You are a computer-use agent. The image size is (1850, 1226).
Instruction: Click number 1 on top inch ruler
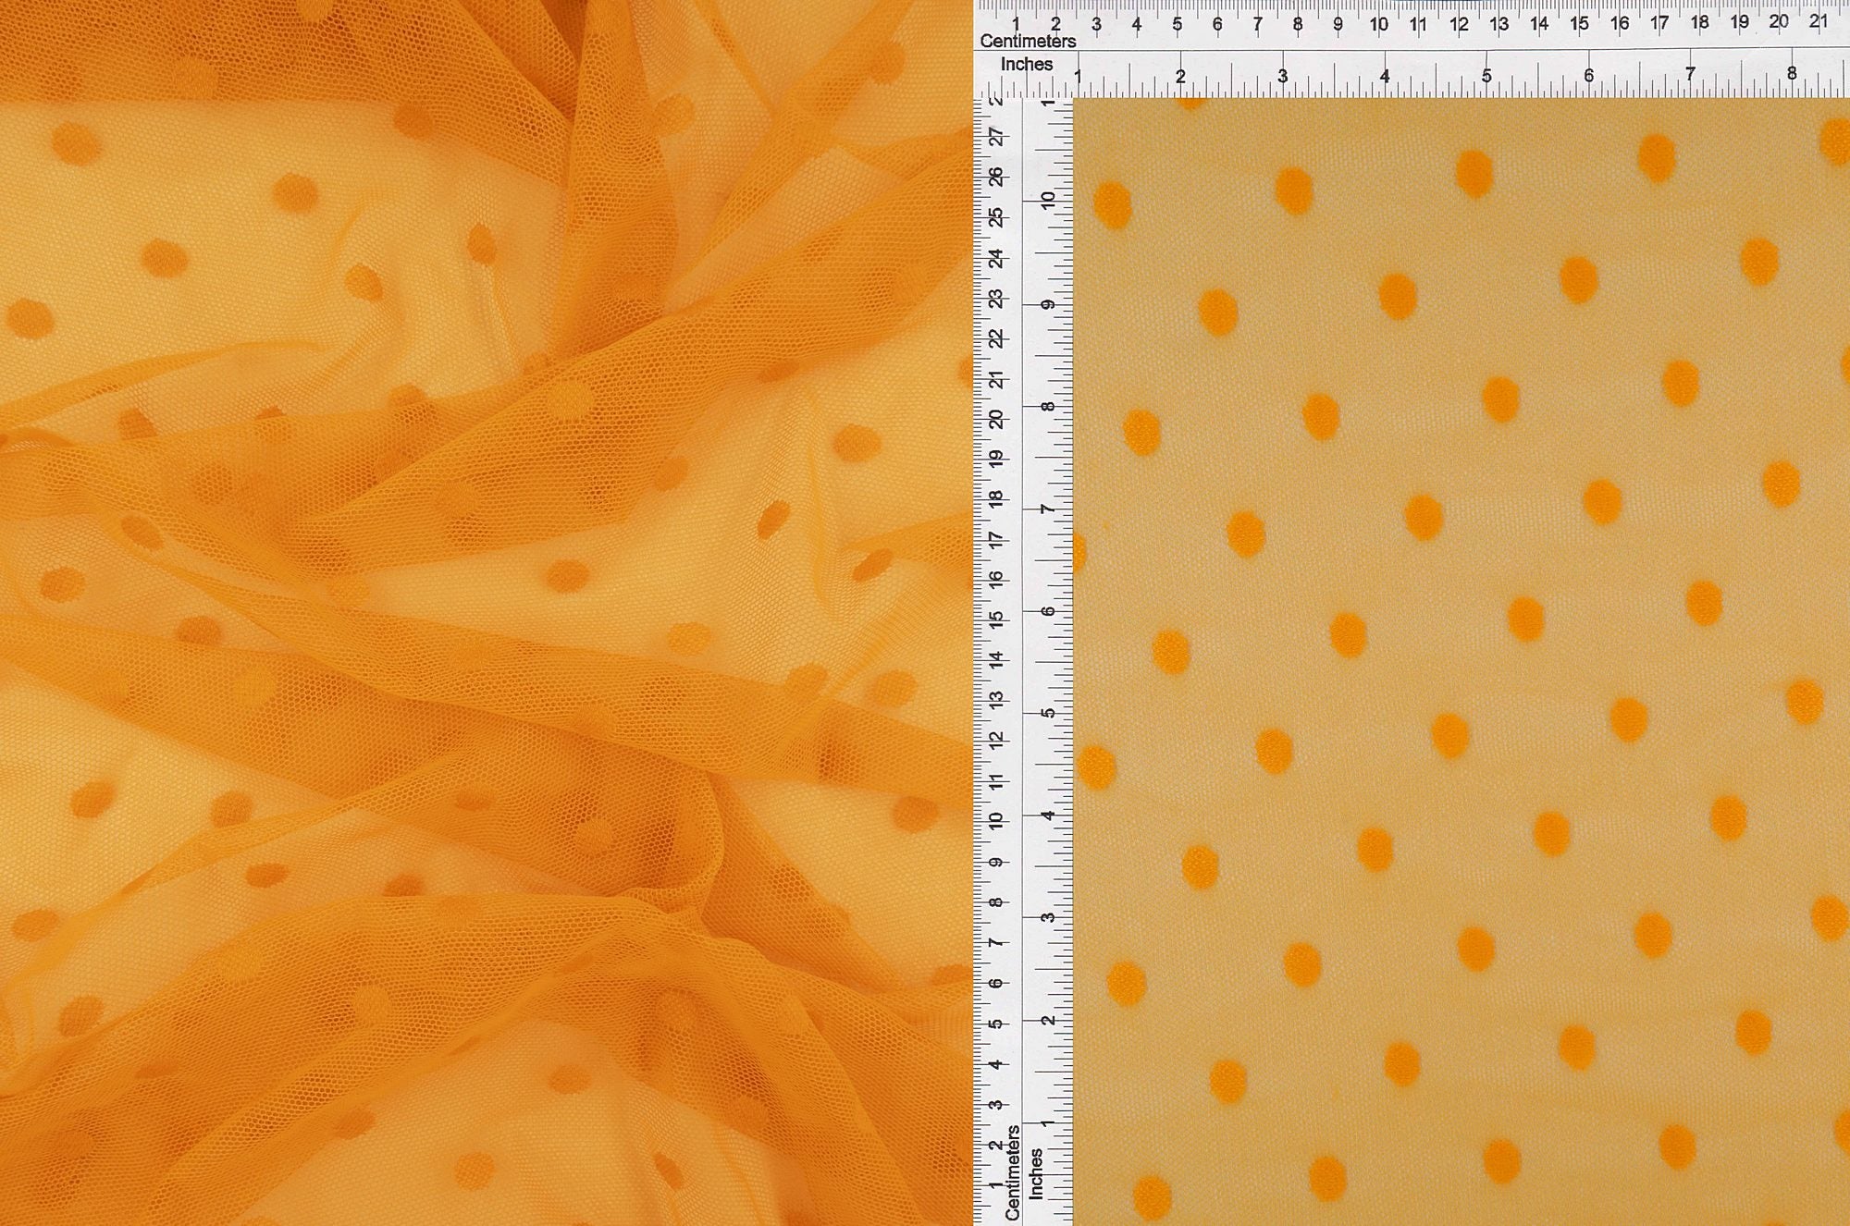1078,77
